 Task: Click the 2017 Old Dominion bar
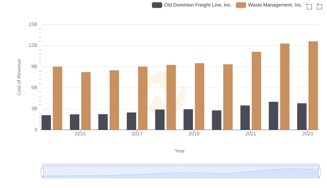[x=131, y=121]
